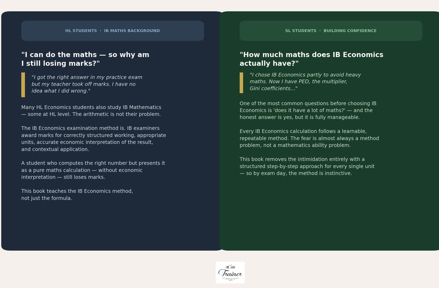This screenshot has height=288, width=439.
Task: Click the IB MATHS BACKGROUND label text
Action: click(x=132, y=31)
